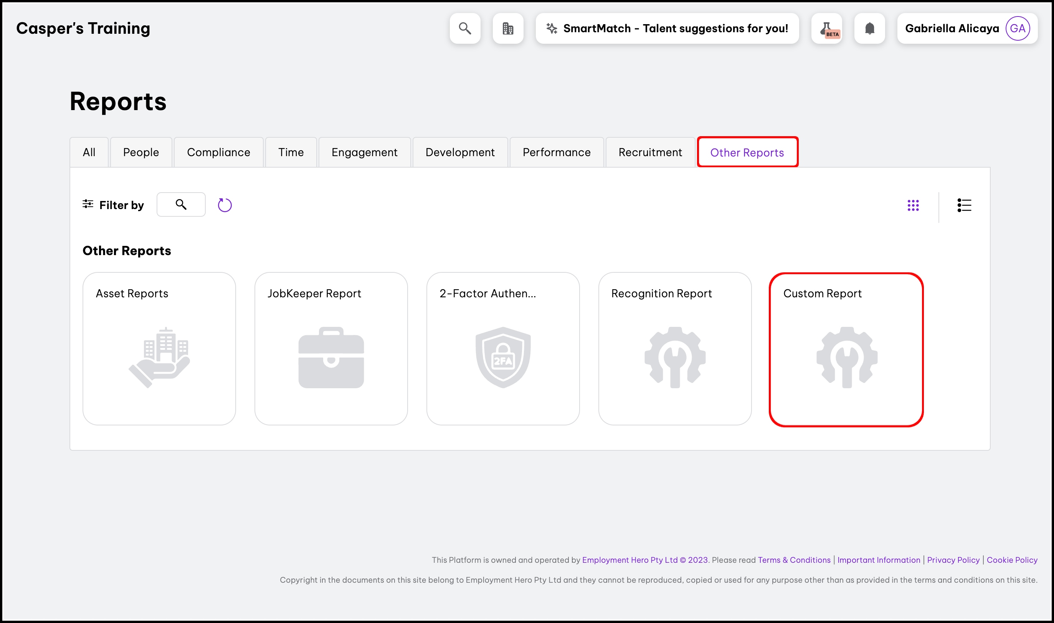
Task: Switch to grid view layout
Action: tap(913, 205)
